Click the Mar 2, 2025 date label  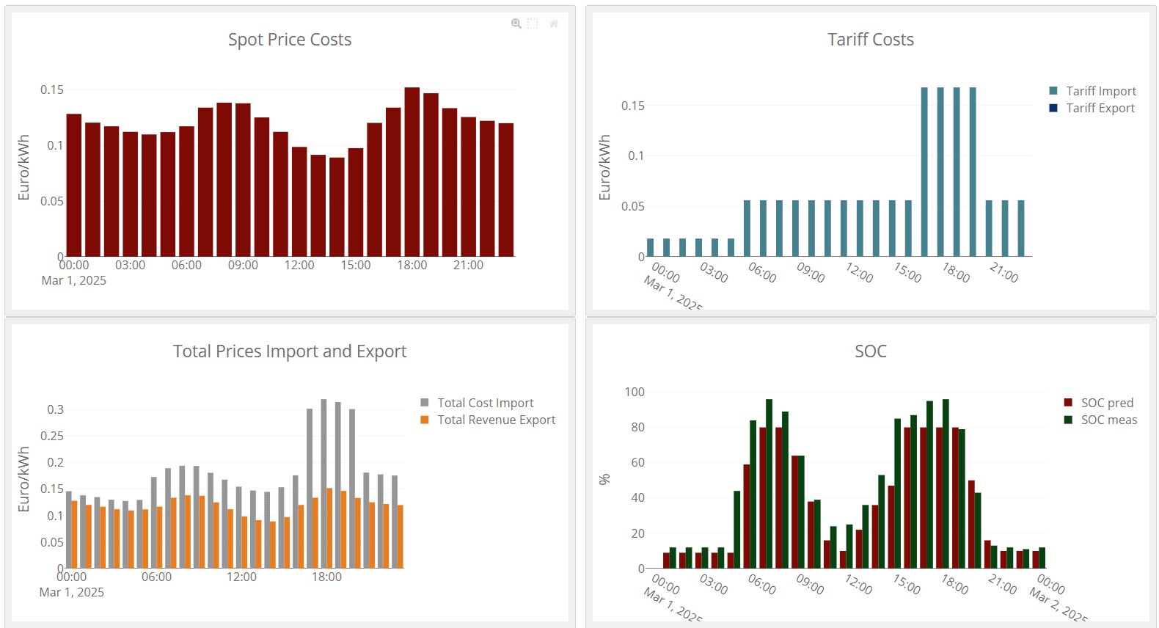[1059, 605]
